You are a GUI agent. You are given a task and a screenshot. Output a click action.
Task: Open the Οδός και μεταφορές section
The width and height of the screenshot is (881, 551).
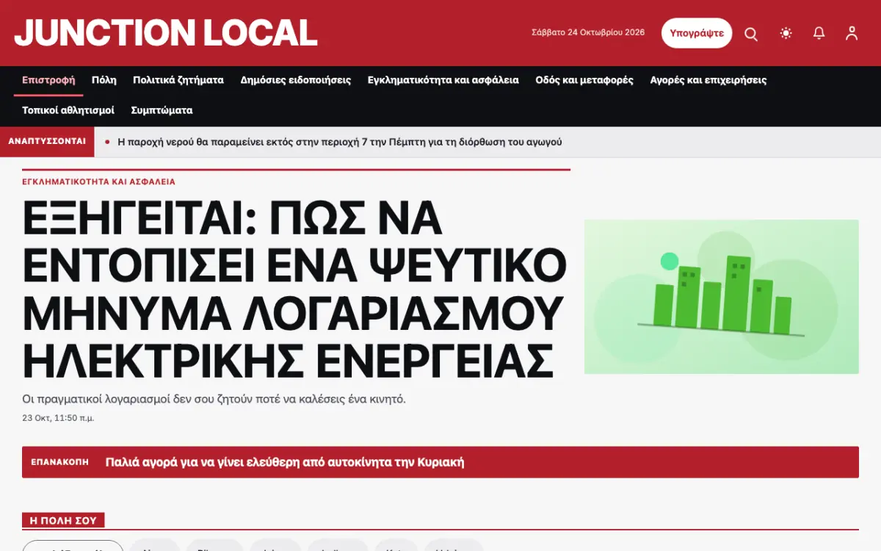click(x=584, y=80)
